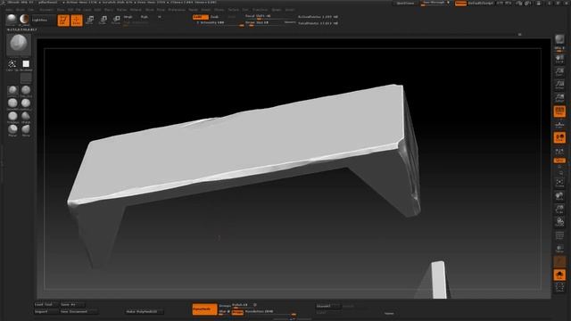The height and width of the screenshot is (321, 571).
Task: Toggle the Rgb channel button
Action: coord(145,17)
